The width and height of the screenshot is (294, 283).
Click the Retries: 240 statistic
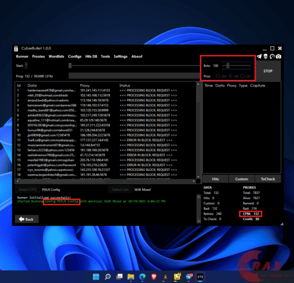pyautogui.click(x=212, y=214)
